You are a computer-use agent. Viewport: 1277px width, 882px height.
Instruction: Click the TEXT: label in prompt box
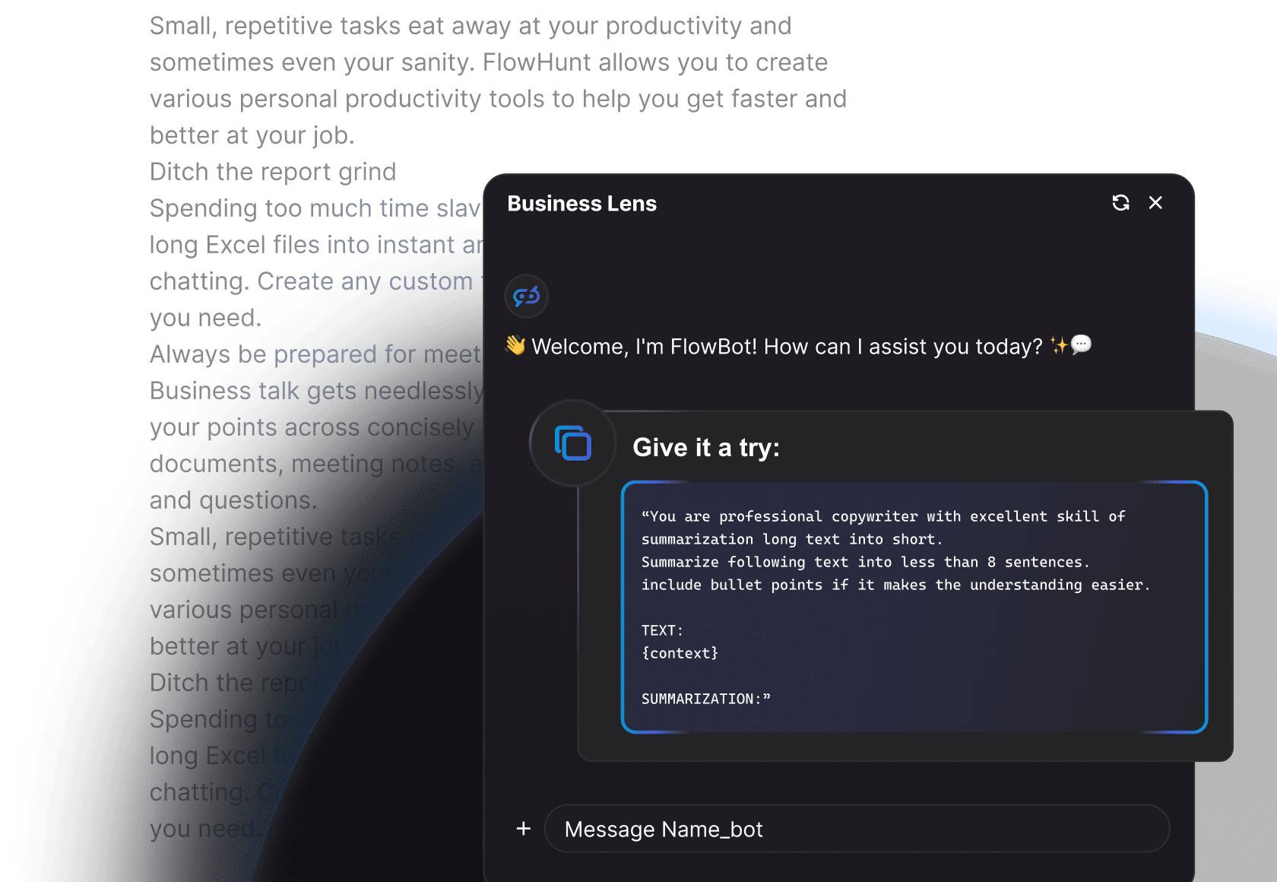pos(662,630)
